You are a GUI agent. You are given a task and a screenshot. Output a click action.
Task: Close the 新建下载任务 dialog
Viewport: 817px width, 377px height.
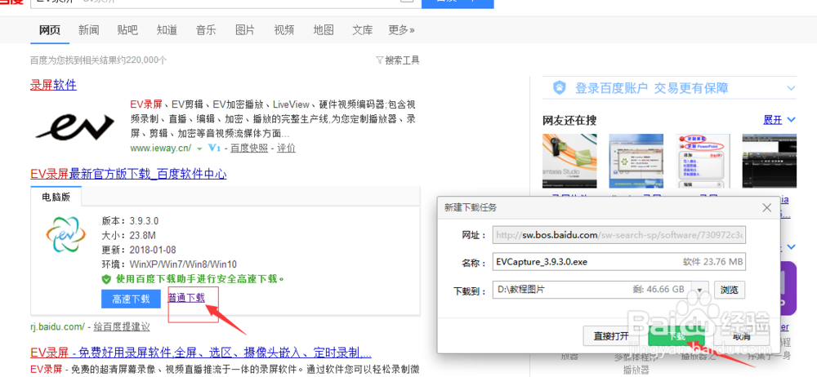(766, 208)
